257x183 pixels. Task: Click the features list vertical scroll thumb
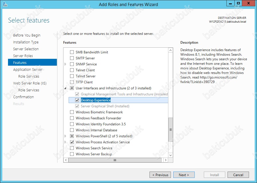point(171,130)
